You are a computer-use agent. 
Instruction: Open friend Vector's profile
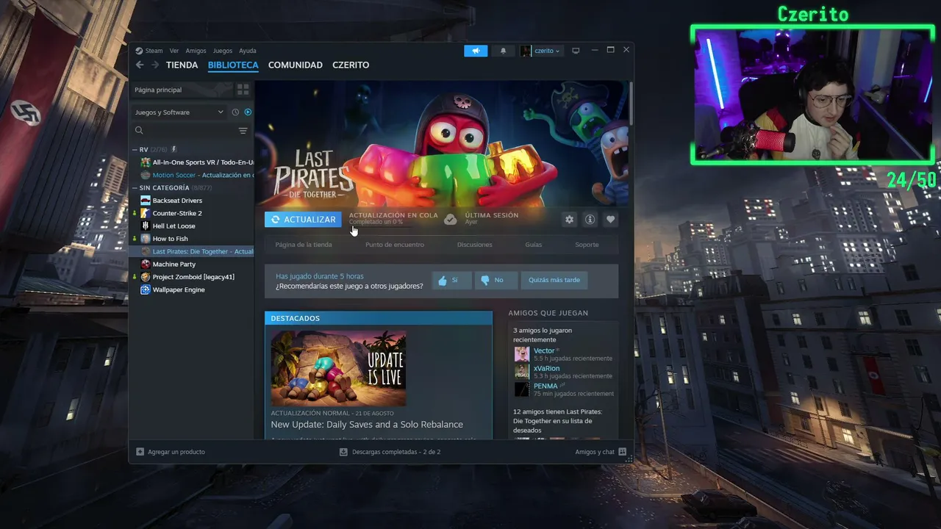coord(544,350)
